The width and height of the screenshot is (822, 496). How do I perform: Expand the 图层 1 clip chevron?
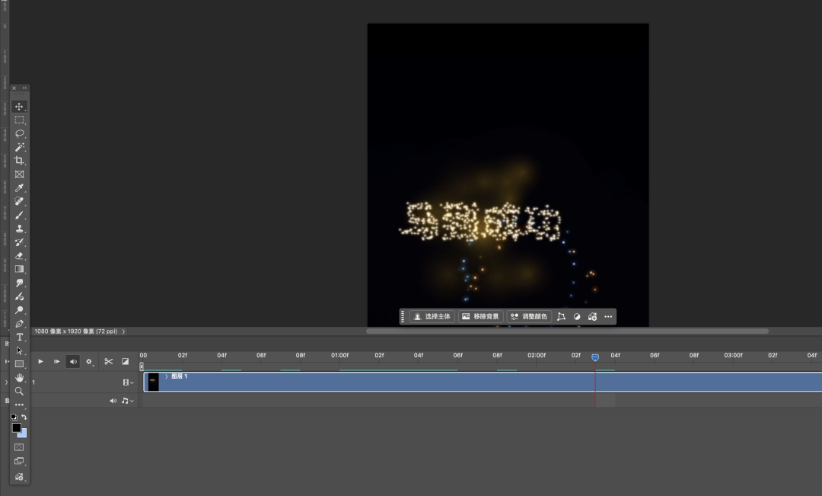click(167, 376)
